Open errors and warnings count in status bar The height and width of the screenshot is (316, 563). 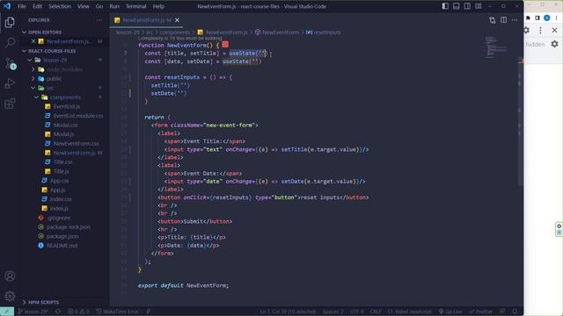pyautogui.click(x=78, y=312)
